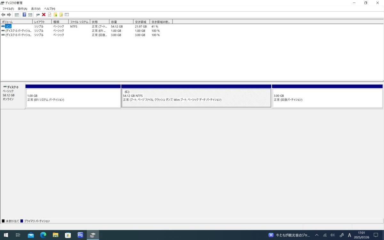Click the folder with green arrow icon
384x240 pixels.
[55, 15]
